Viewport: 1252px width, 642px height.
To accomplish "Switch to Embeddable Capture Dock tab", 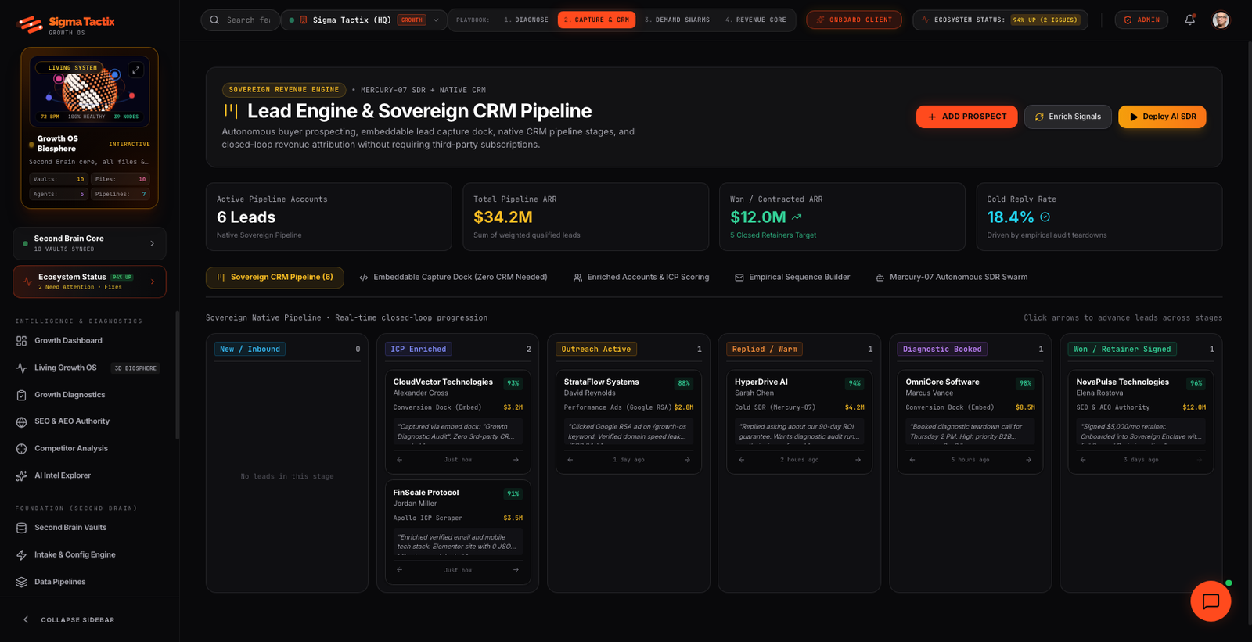I will [453, 277].
